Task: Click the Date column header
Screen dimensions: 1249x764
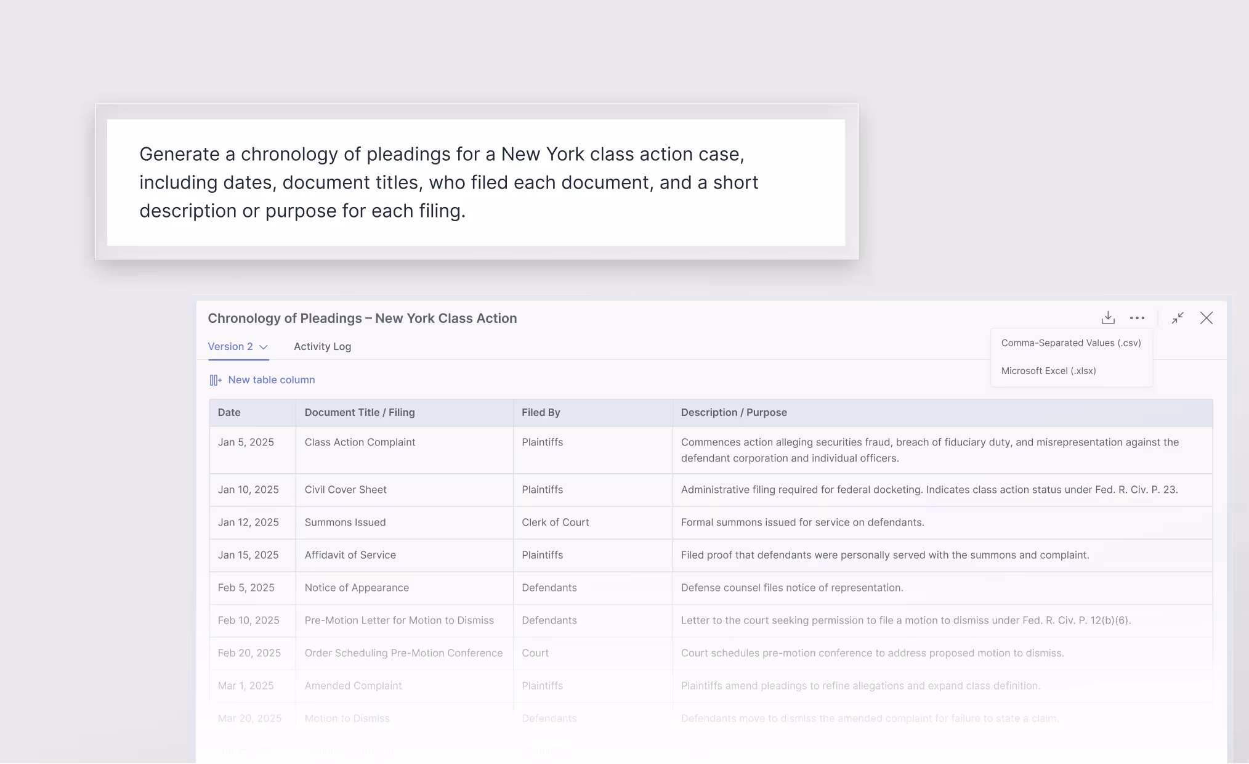Action: click(228, 412)
